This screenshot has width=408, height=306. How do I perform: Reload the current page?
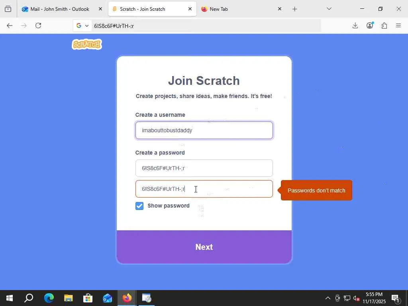(38, 25)
